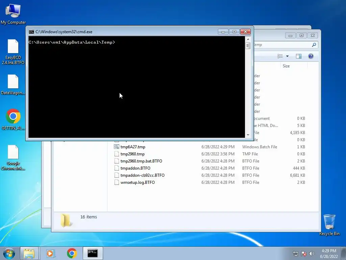Select file tmpaddon-cb92cc.BTFO
The height and width of the screenshot is (260, 346).
142,175
